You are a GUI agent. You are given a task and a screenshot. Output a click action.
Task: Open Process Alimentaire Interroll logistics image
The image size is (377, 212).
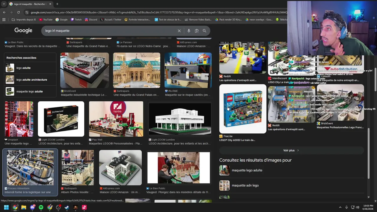pyautogui.click(x=30, y=168)
